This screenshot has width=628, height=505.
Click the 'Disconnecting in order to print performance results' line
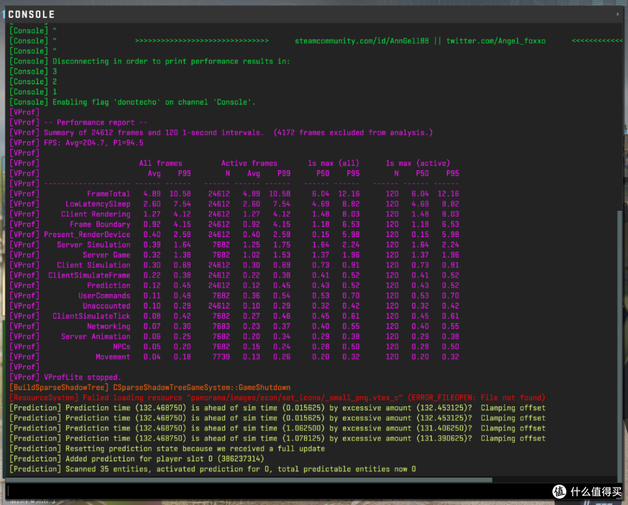point(149,61)
